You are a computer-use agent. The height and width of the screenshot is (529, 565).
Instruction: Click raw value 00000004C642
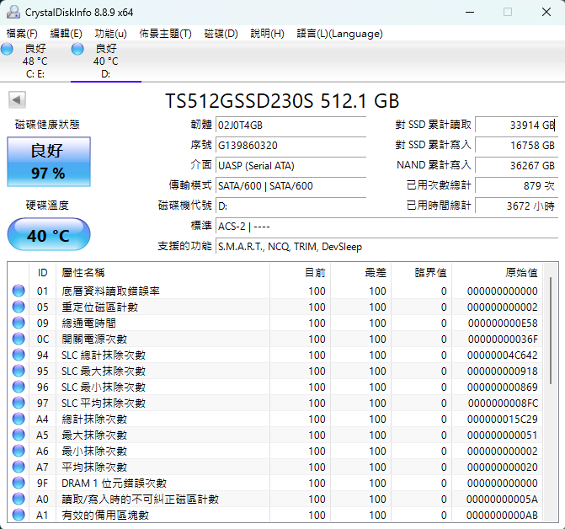(x=503, y=355)
